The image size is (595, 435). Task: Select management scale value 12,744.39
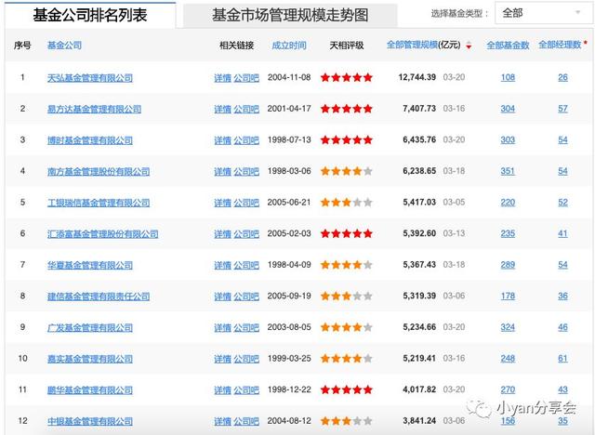coord(417,77)
